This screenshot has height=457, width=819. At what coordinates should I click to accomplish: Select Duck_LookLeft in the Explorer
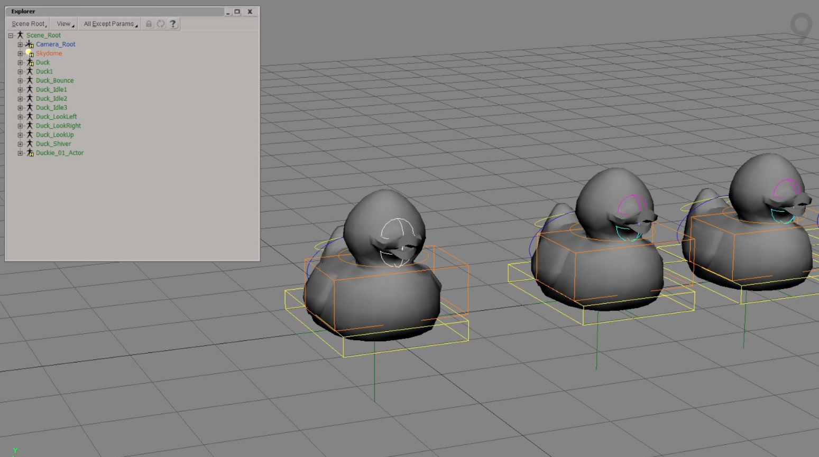click(56, 116)
